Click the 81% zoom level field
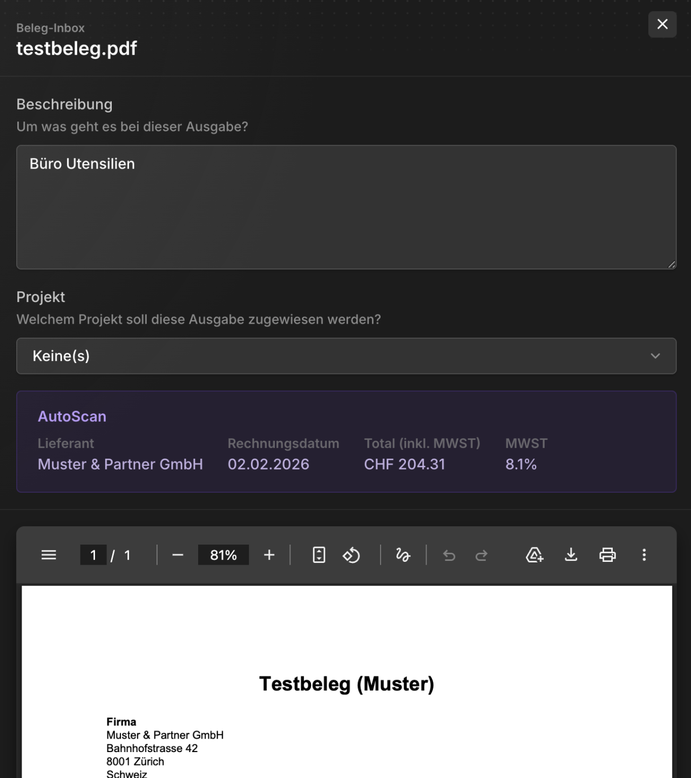The height and width of the screenshot is (778, 691). pos(223,555)
